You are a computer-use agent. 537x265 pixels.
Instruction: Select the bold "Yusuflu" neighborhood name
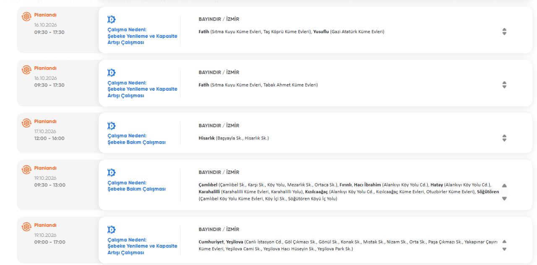point(321,32)
